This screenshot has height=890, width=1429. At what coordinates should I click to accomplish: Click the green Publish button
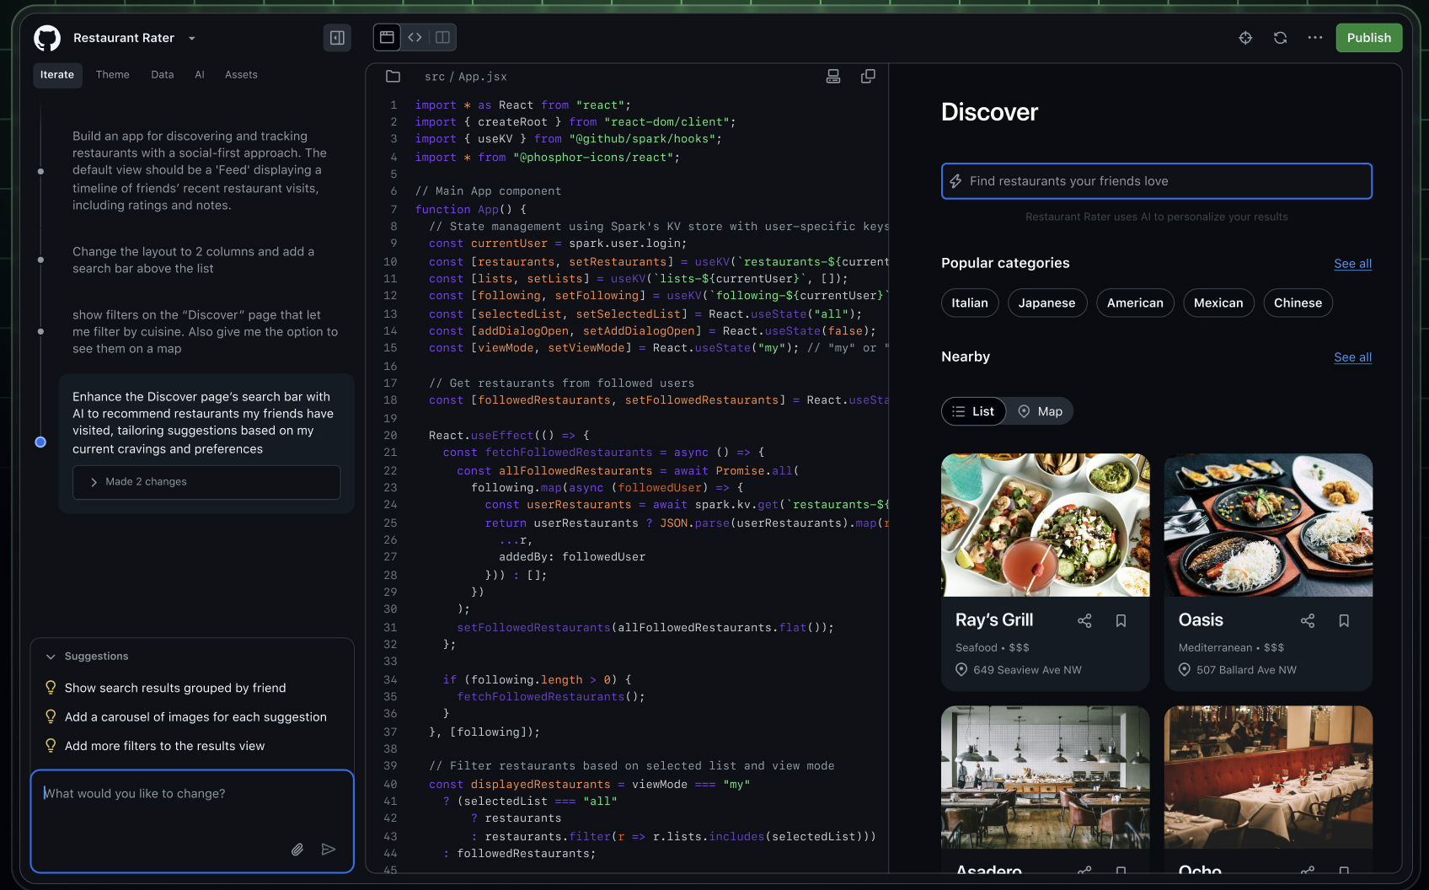(1368, 37)
